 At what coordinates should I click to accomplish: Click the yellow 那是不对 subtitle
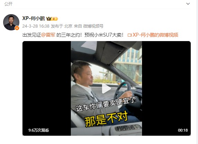pyautogui.click(x=106, y=119)
